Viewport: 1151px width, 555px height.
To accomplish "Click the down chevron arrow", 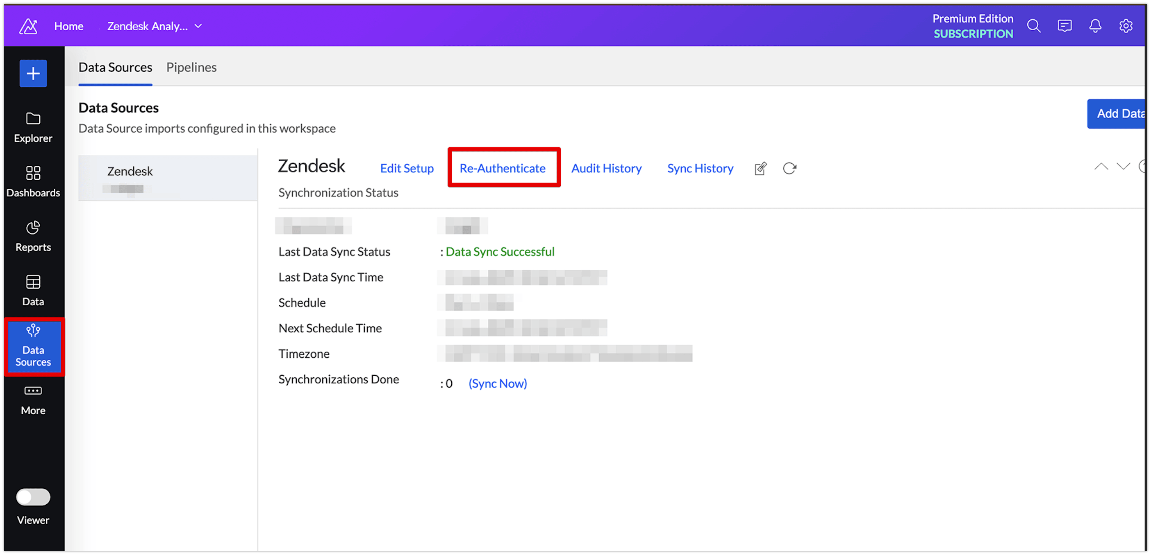I will click(1123, 167).
